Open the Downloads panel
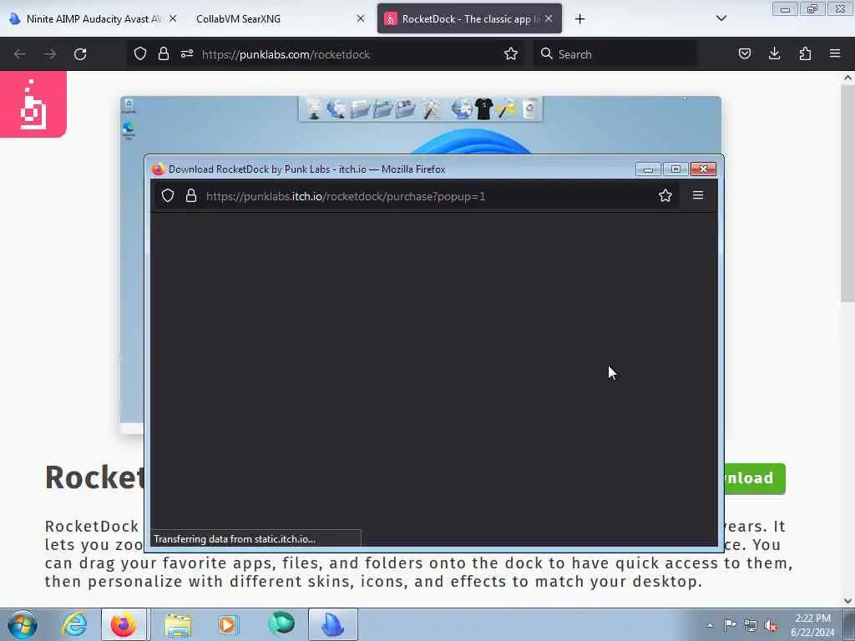Screen dimensions: 855x641 774,54
